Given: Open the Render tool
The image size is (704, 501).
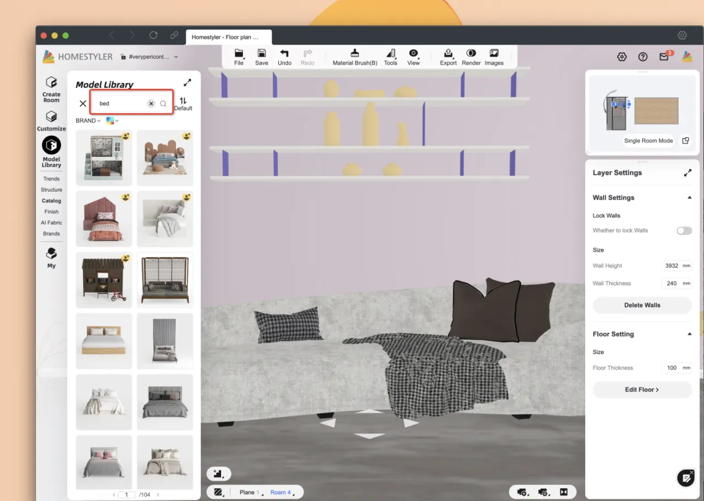Looking at the screenshot, I should [471, 54].
